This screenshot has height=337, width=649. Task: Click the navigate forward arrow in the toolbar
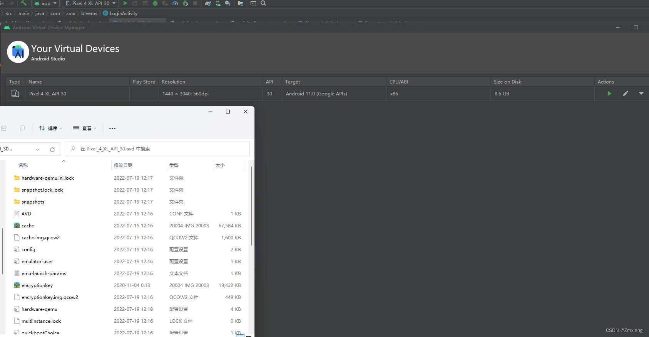coord(11,3)
